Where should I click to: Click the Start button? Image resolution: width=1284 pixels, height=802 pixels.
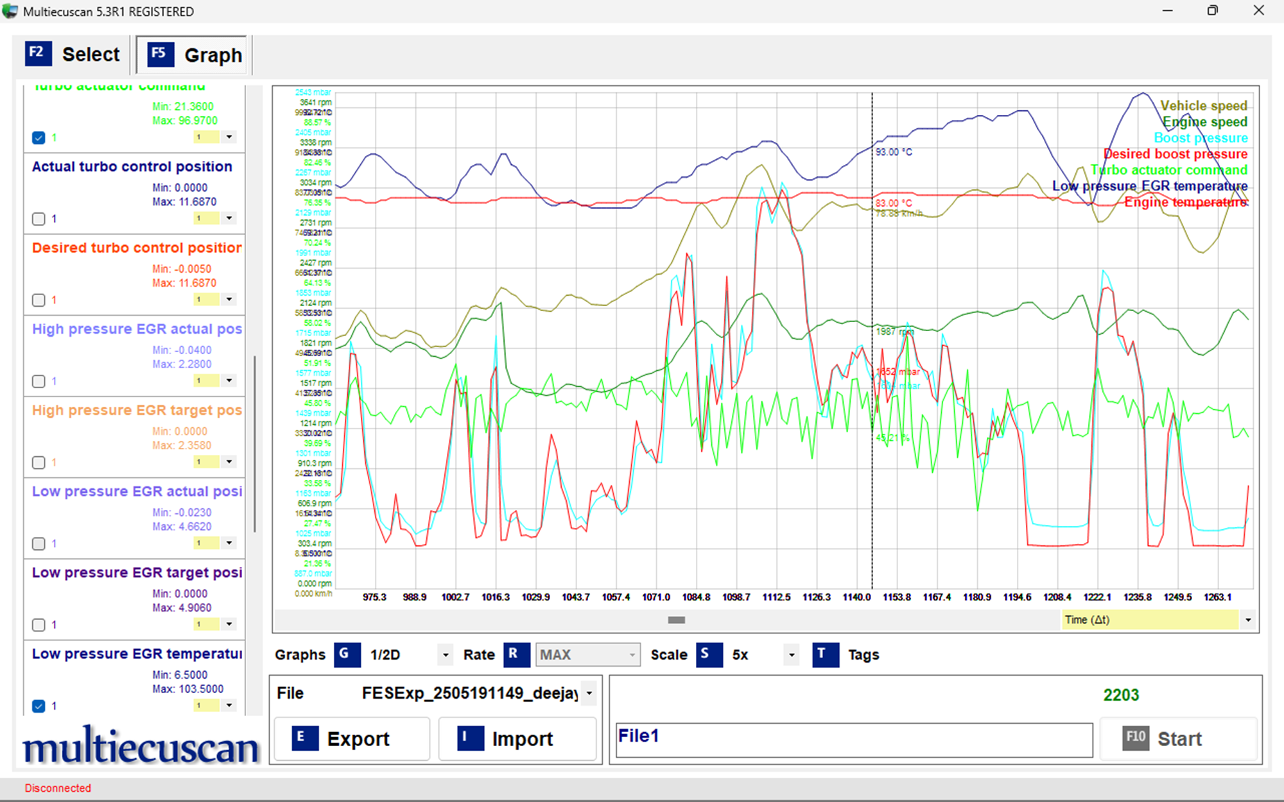point(1179,738)
